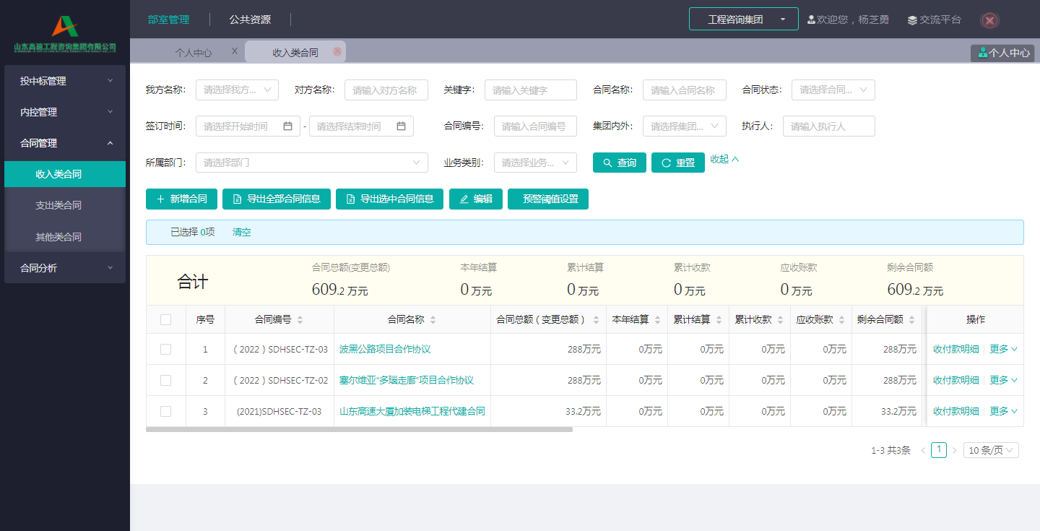Click calendar icon in end date field
Viewport: 1040px width, 531px height.
click(401, 126)
